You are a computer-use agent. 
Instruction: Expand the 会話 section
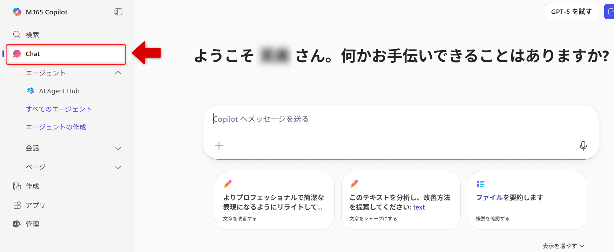point(118,148)
